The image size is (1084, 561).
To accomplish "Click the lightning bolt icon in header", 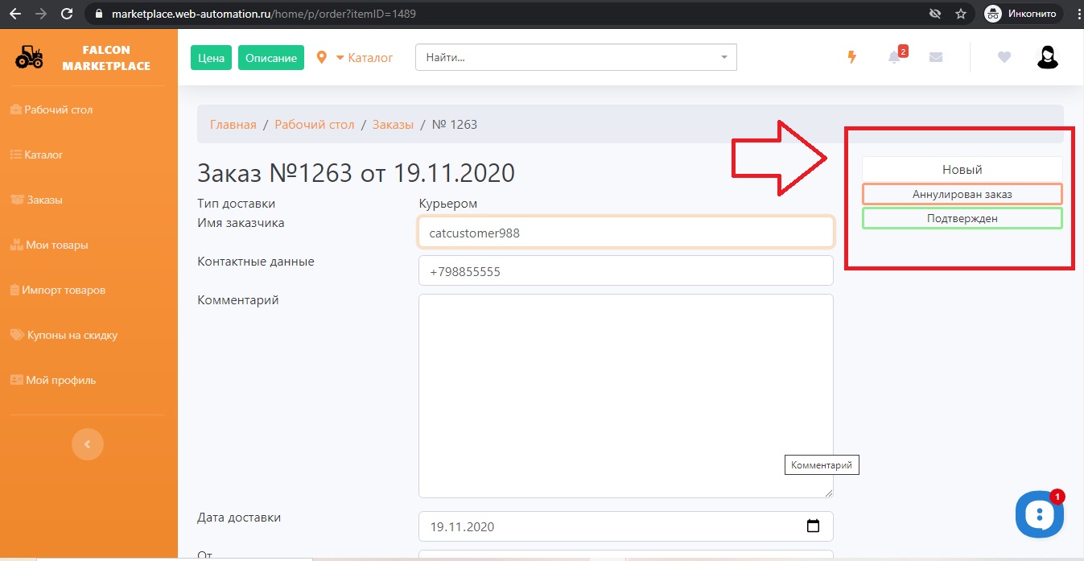I will 852,57.
